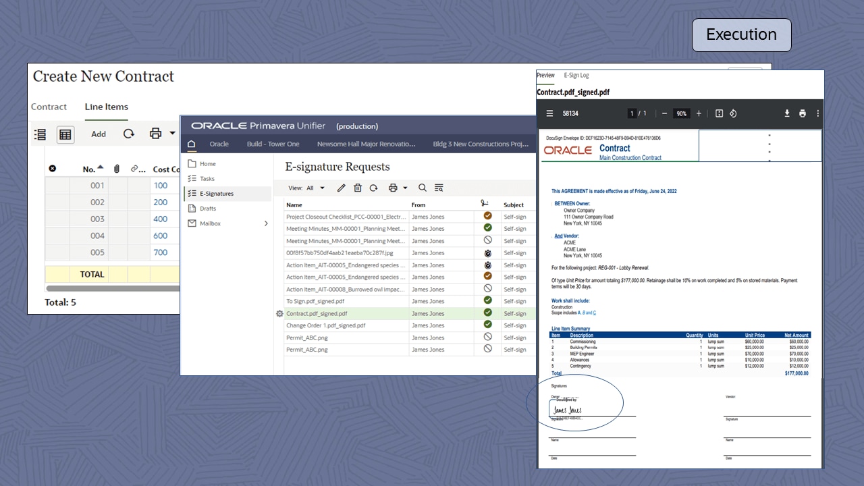Toggle the list view icon in Line Items toolbar
Image resolution: width=864 pixels, height=486 pixels.
click(40, 134)
